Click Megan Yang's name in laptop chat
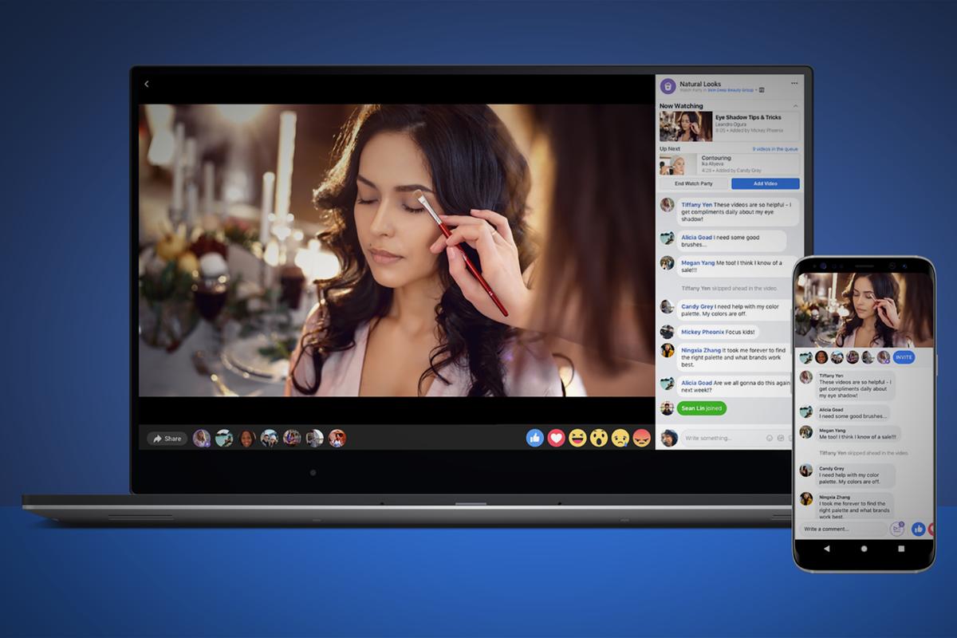957x638 pixels. (x=697, y=263)
